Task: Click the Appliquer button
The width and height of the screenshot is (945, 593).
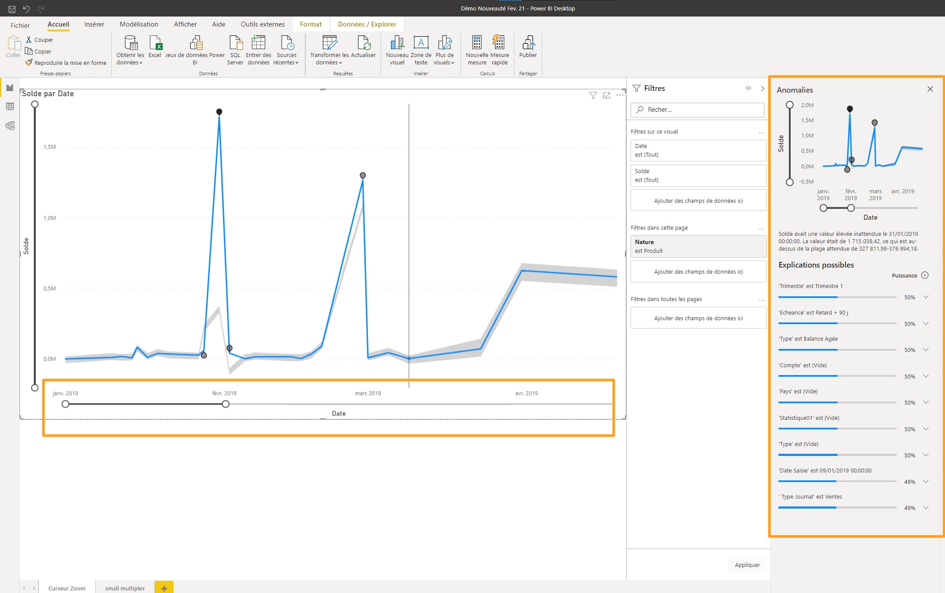Action: [747, 565]
